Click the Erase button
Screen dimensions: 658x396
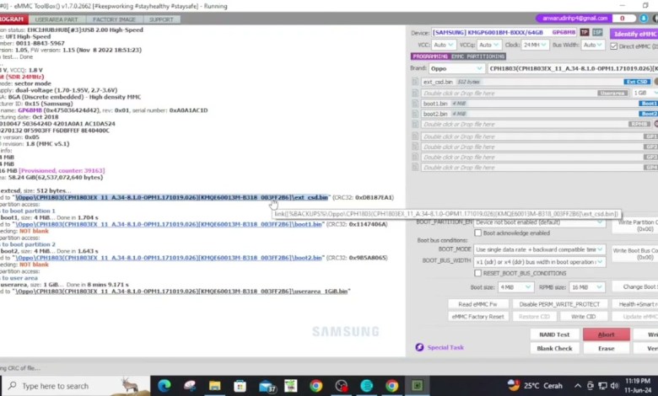tap(606, 348)
